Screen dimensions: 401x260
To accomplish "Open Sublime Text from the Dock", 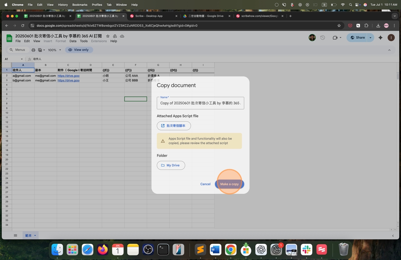I will click(200, 250).
